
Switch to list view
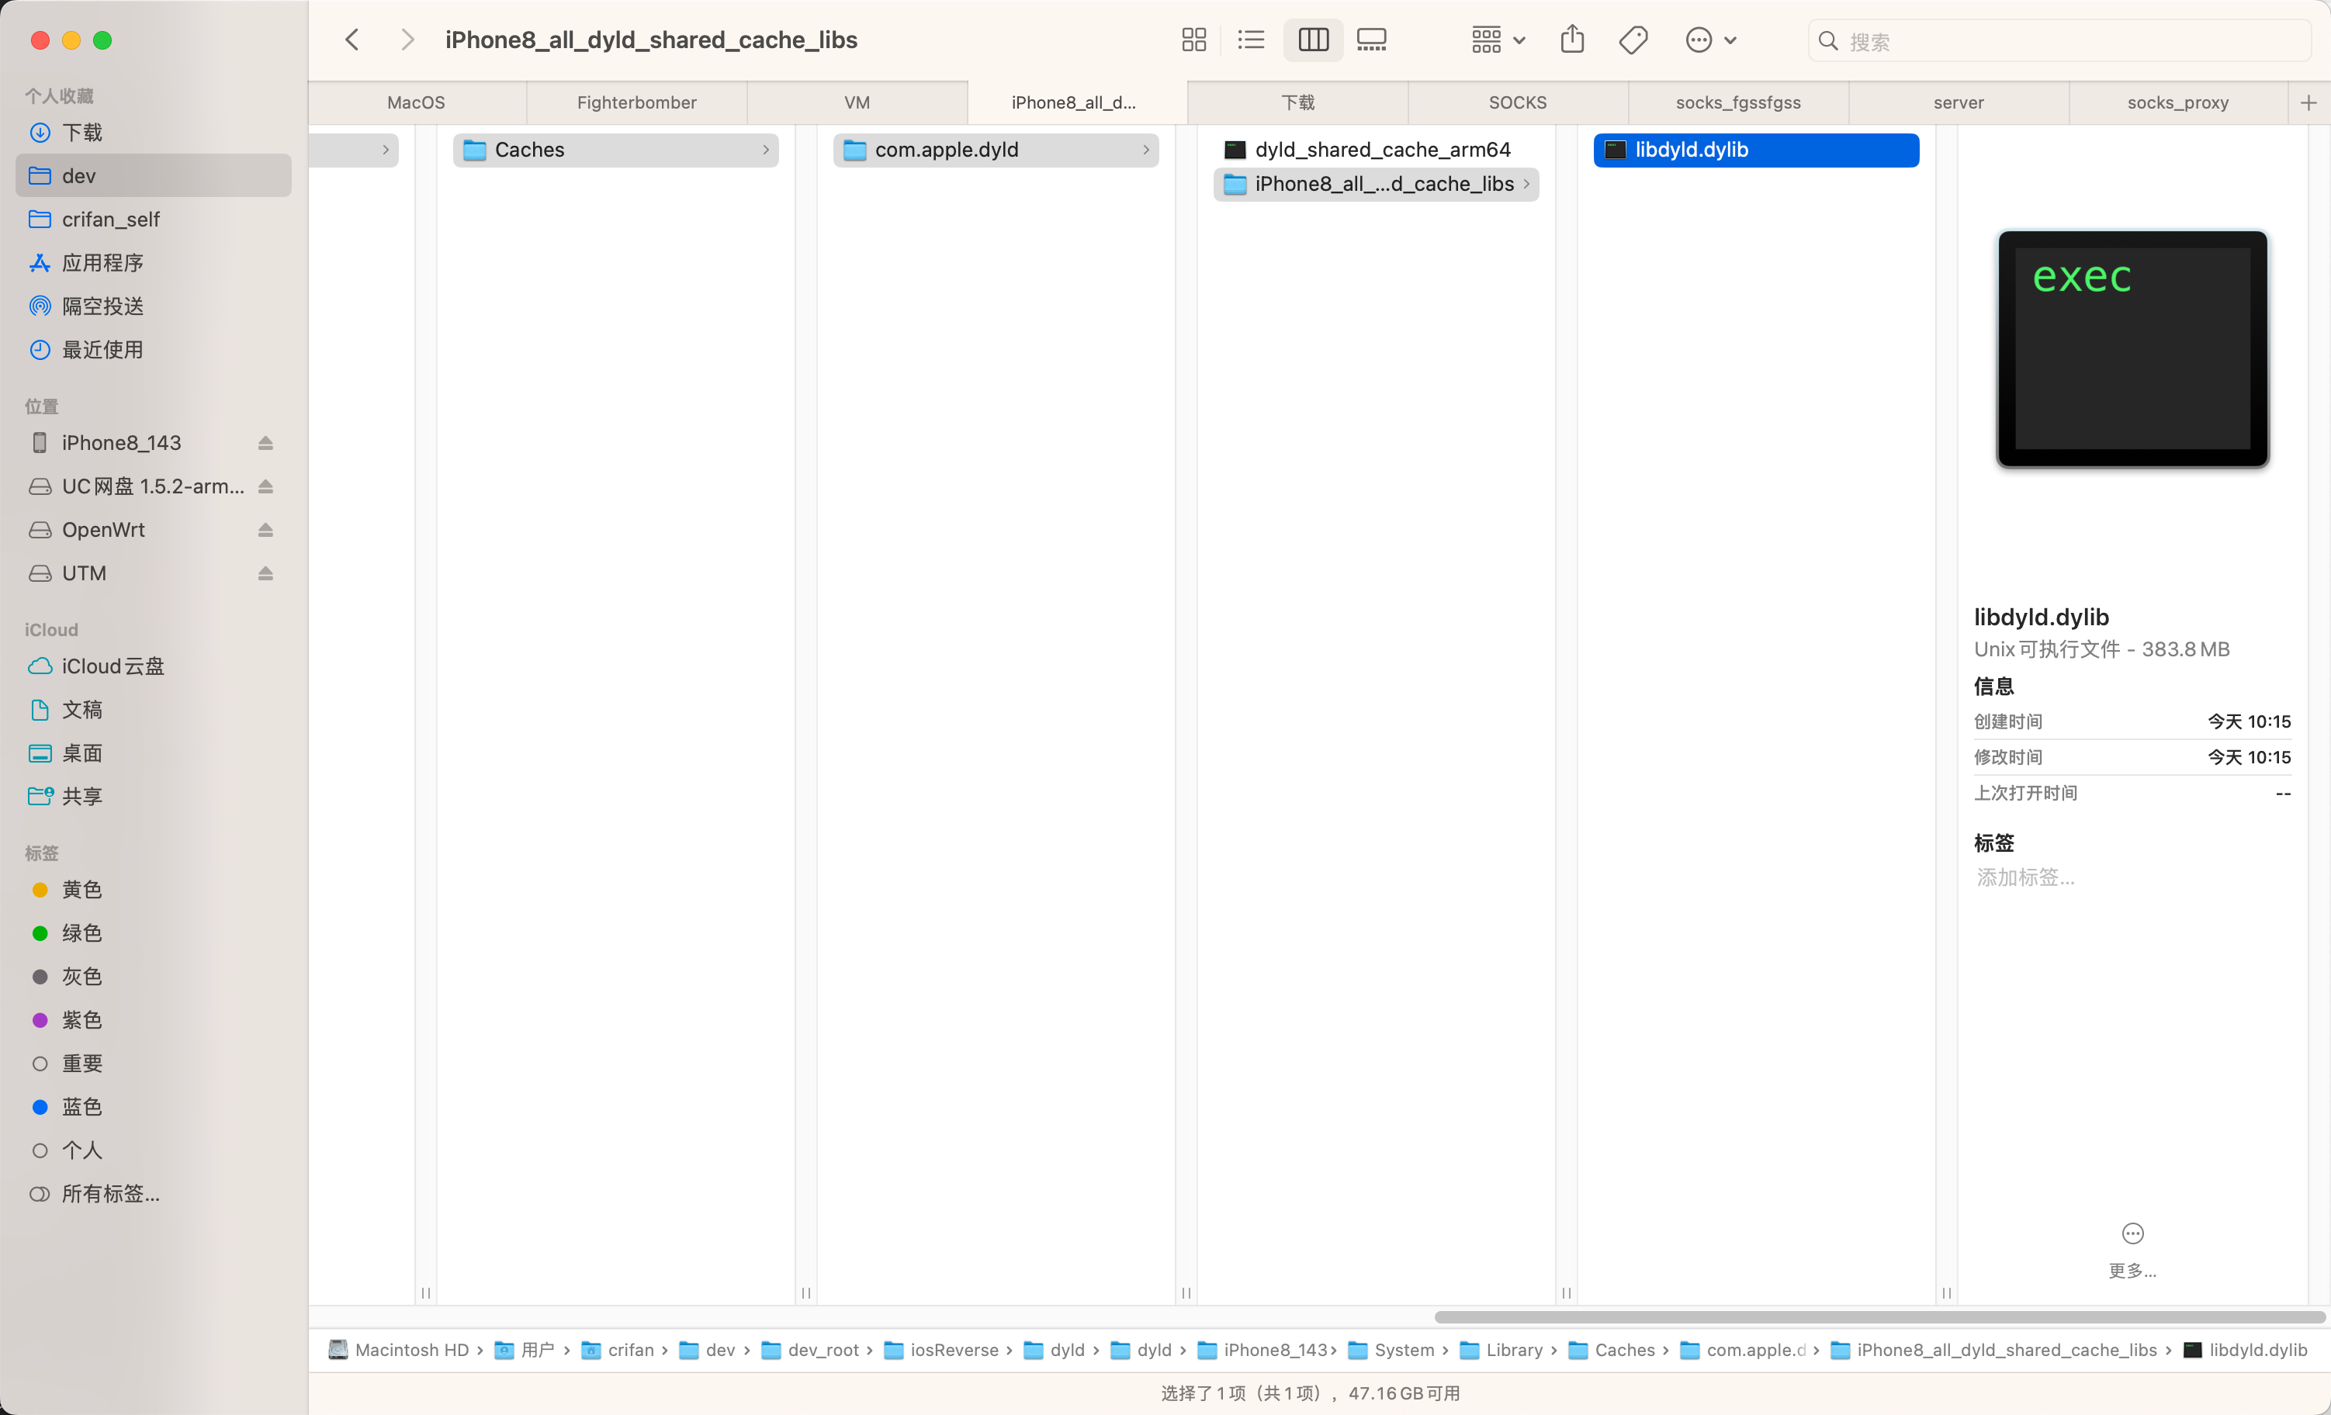point(1251,40)
